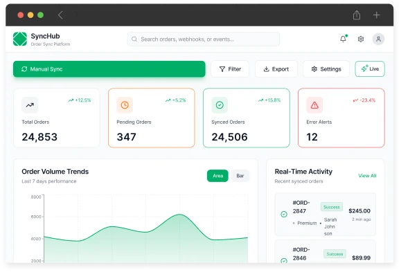The width and height of the screenshot is (401, 272).
Task: Focus the search orders input field
Action: click(x=204, y=39)
